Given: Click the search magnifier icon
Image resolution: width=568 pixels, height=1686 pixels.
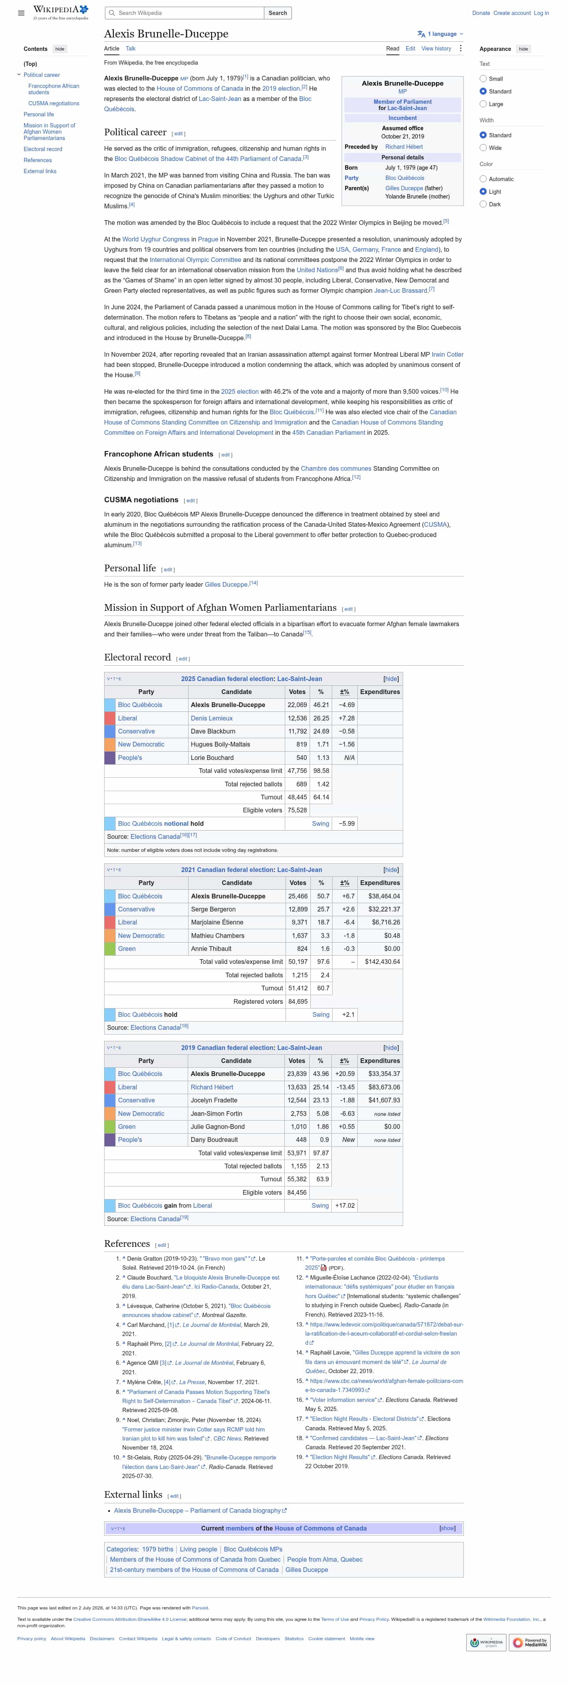Looking at the screenshot, I should [x=112, y=13].
